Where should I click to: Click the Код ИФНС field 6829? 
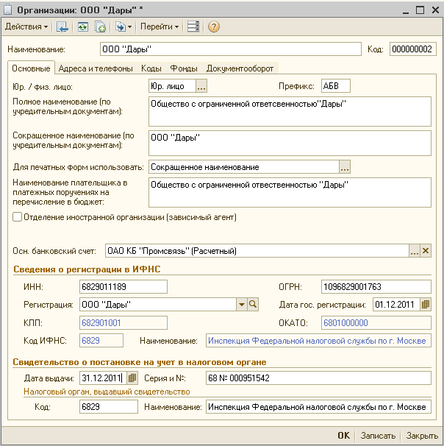click(x=101, y=341)
